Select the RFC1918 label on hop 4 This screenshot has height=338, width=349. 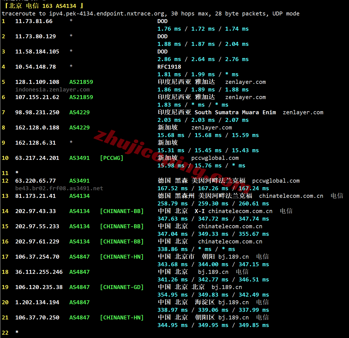tap(169, 67)
